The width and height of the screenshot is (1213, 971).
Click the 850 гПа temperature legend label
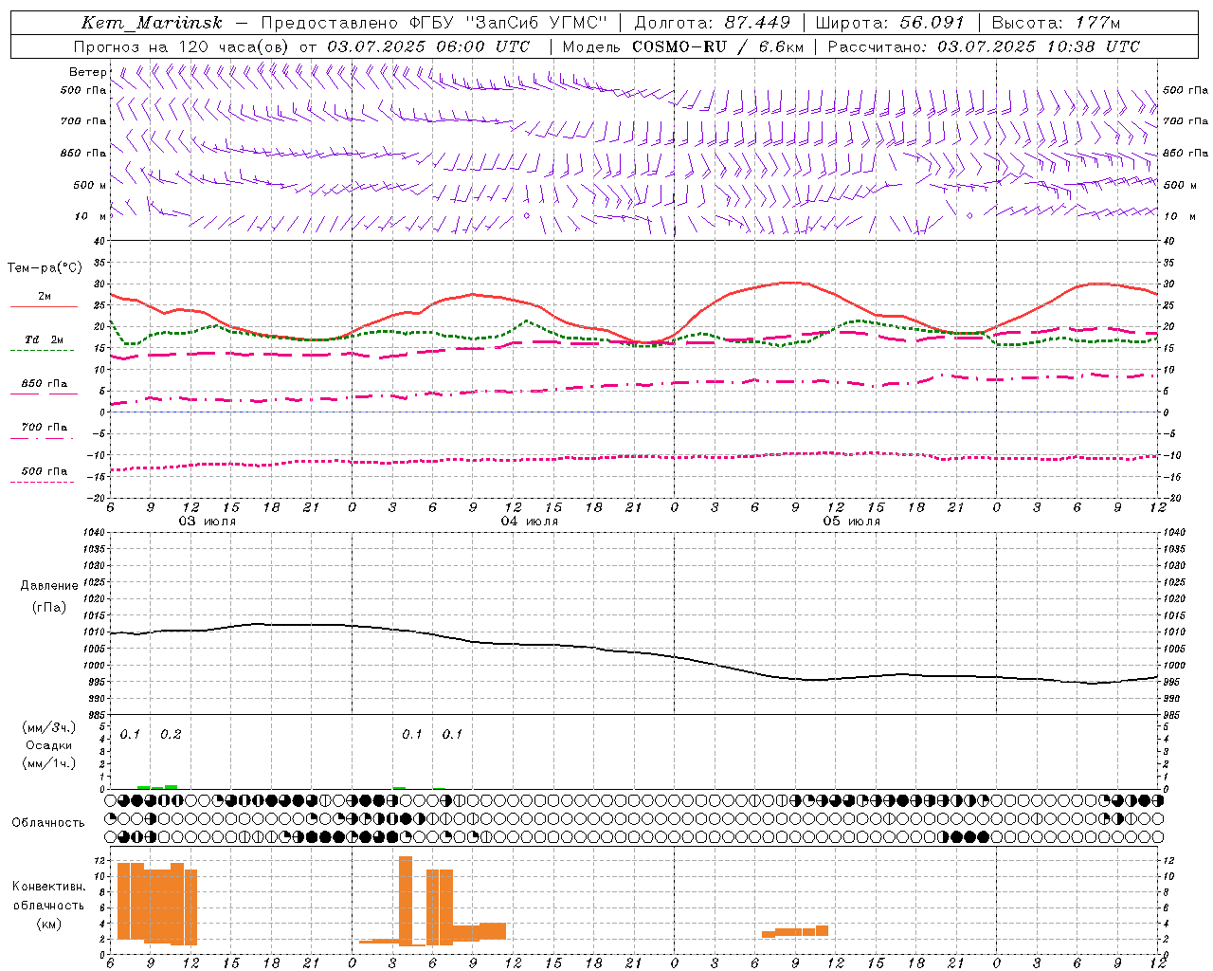click(45, 384)
